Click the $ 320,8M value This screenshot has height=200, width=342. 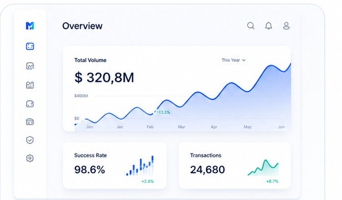tap(104, 77)
